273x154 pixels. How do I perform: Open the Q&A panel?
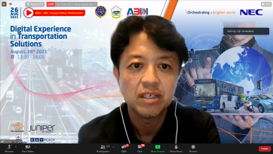(x=124, y=148)
